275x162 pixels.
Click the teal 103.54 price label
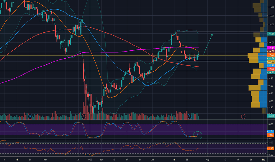271,58
